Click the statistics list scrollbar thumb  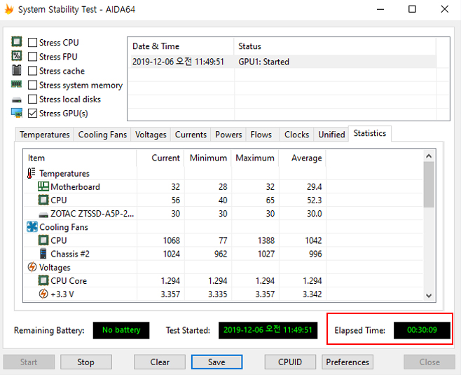pyautogui.click(x=429, y=184)
